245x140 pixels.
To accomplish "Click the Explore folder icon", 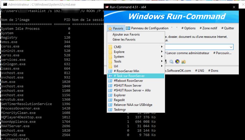I will tap(110, 52).
